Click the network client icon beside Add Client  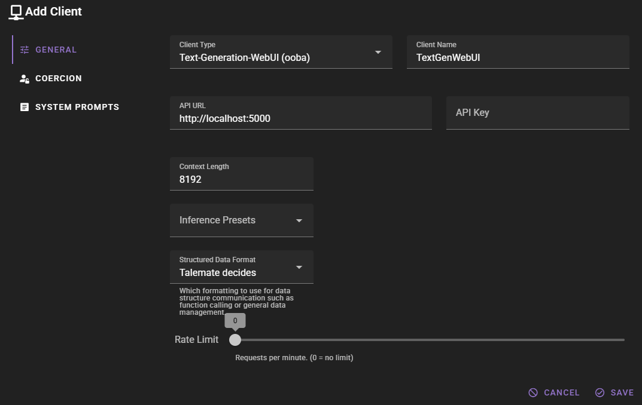[x=16, y=13]
